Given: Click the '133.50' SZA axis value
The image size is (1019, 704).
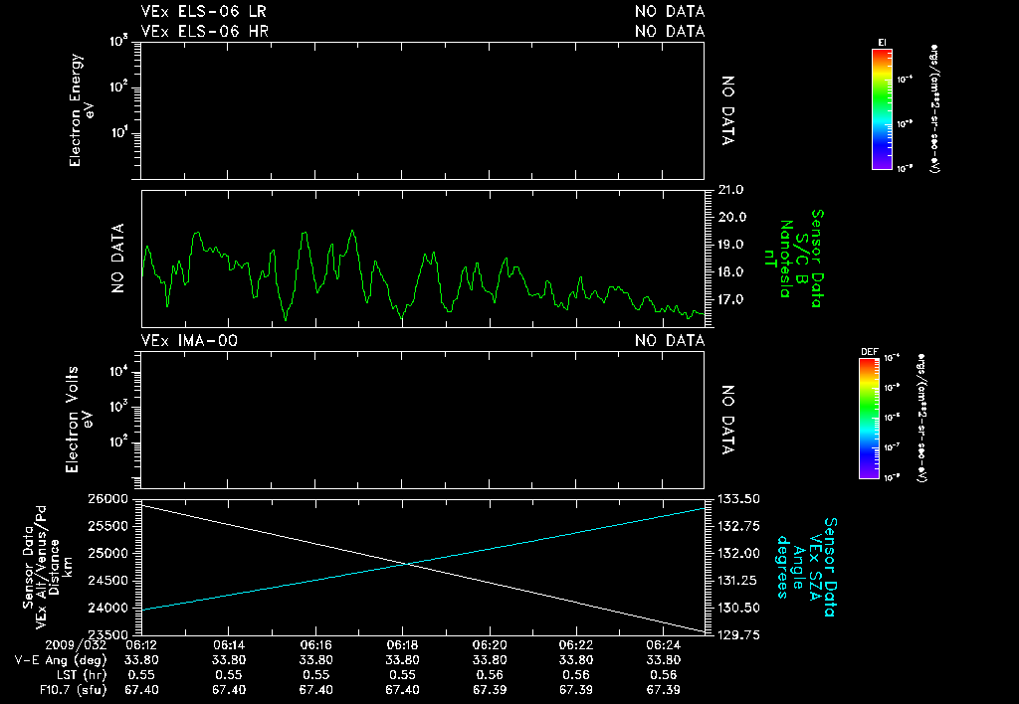Looking at the screenshot, I should click(738, 499).
